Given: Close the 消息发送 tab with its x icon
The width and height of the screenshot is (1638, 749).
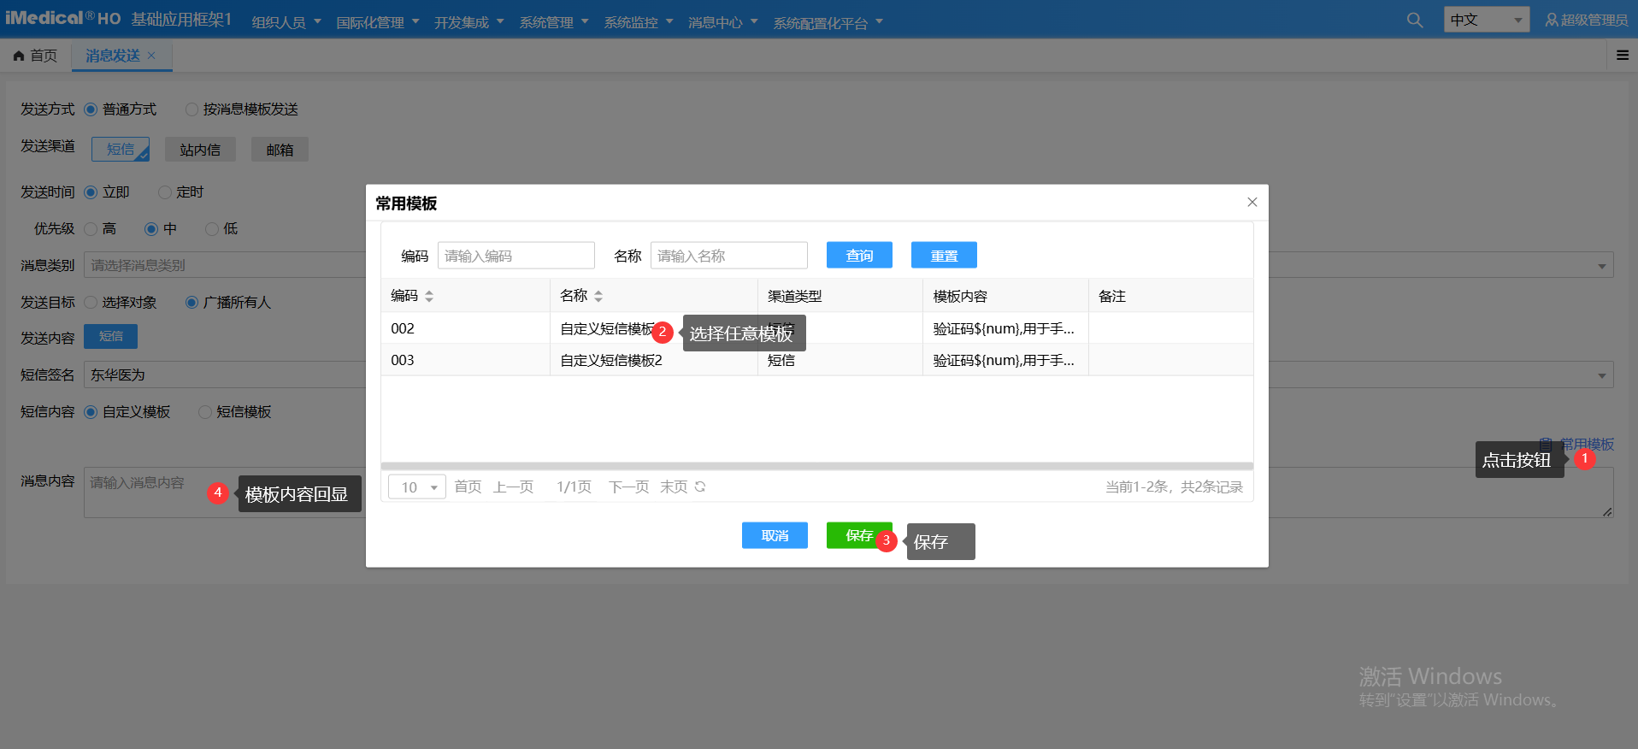Looking at the screenshot, I should (151, 56).
